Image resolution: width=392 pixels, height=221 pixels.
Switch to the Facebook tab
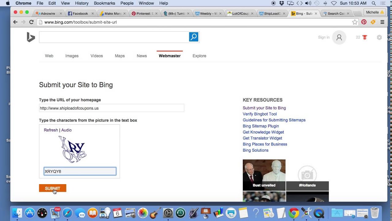click(80, 14)
